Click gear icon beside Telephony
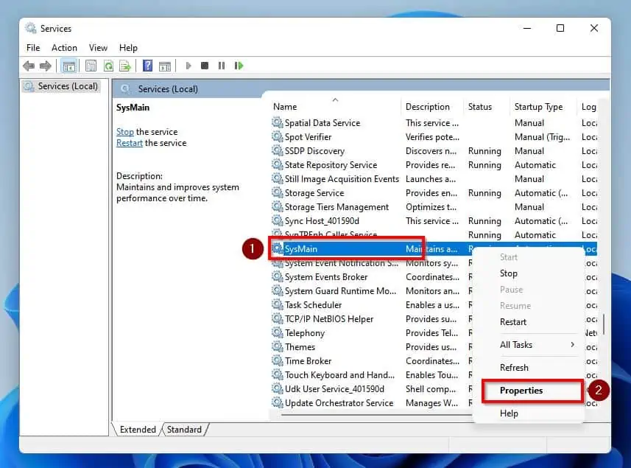 click(277, 332)
